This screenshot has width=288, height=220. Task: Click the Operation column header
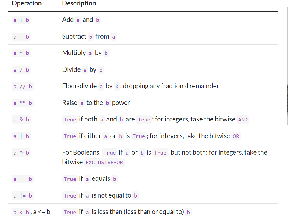(x=27, y=3)
